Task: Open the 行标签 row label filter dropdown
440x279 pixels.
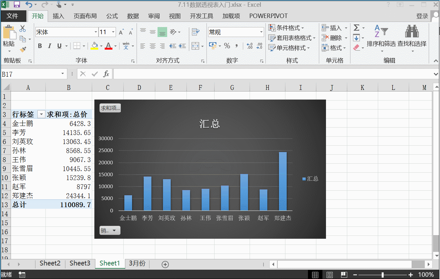Action: [x=41, y=114]
